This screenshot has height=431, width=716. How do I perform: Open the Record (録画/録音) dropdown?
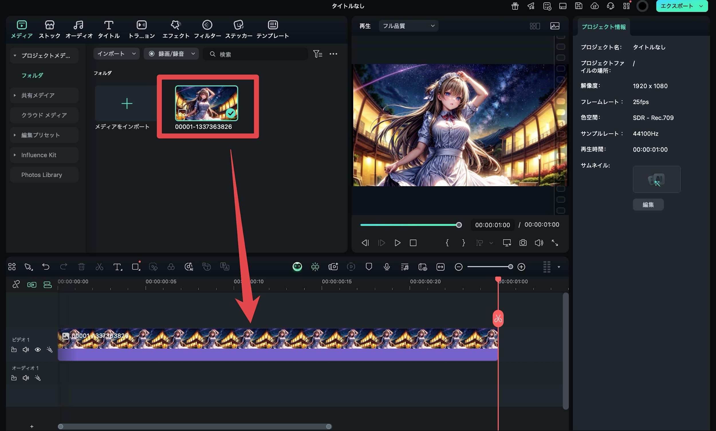(171, 54)
